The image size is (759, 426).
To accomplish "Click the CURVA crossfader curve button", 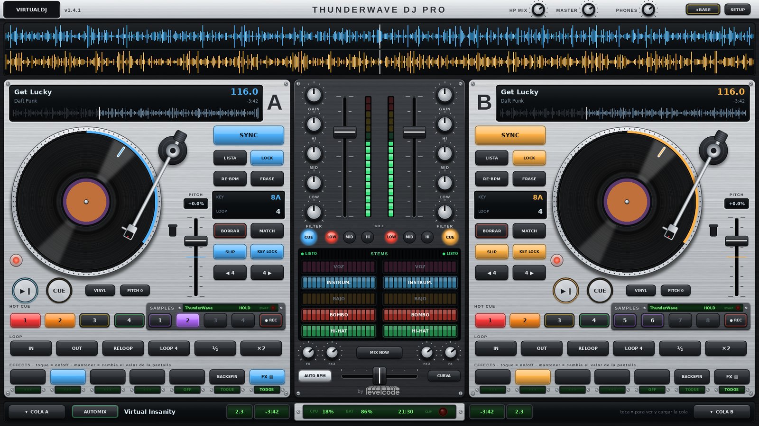I will coord(444,376).
